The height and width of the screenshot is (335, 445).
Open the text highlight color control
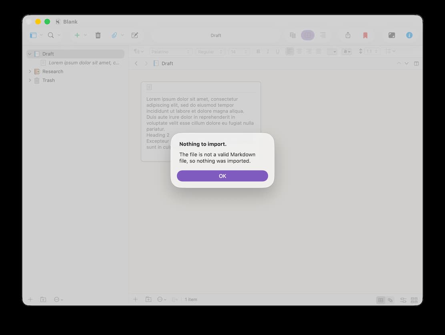point(347,52)
